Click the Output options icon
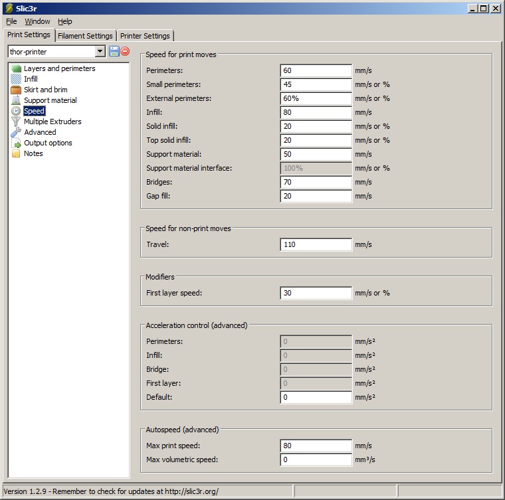The width and height of the screenshot is (505, 500). [17, 143]
